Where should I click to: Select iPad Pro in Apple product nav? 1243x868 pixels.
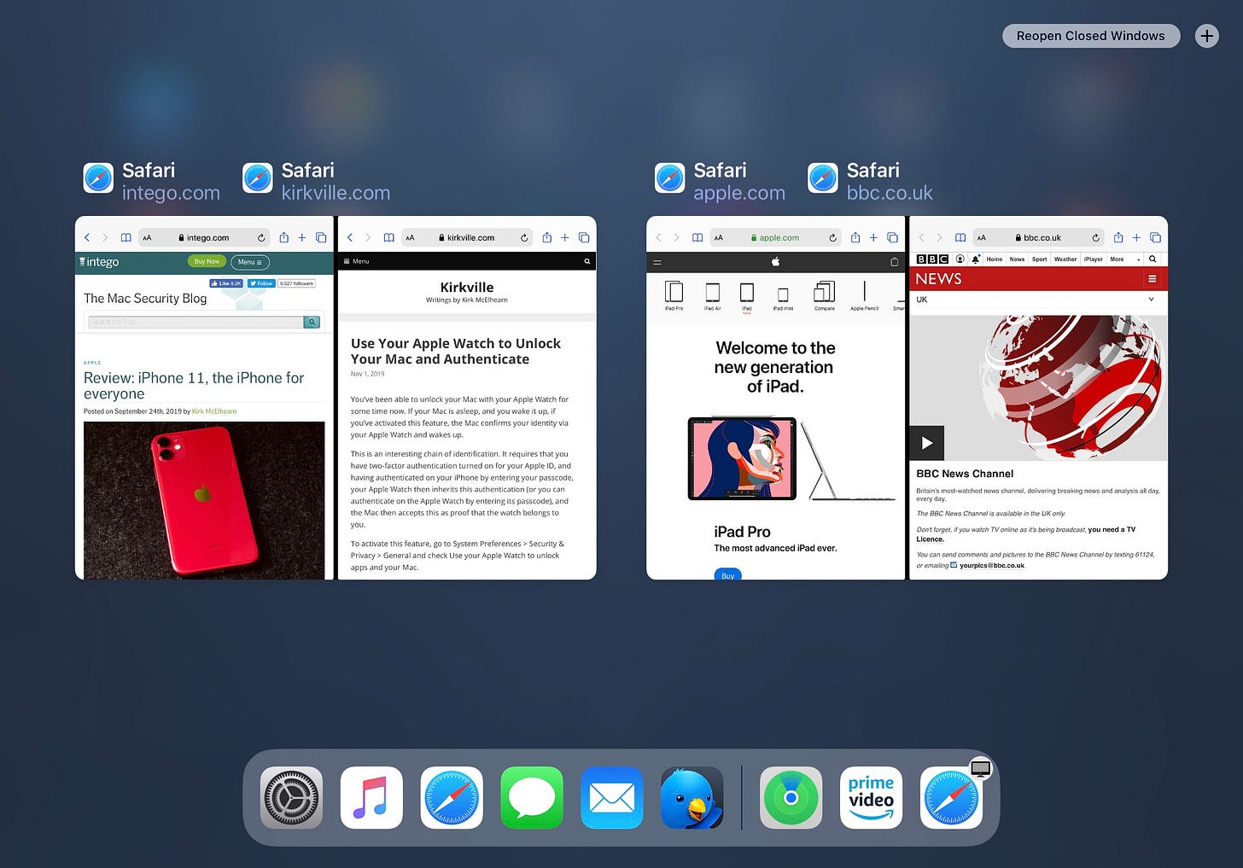[x=674, y=295]
